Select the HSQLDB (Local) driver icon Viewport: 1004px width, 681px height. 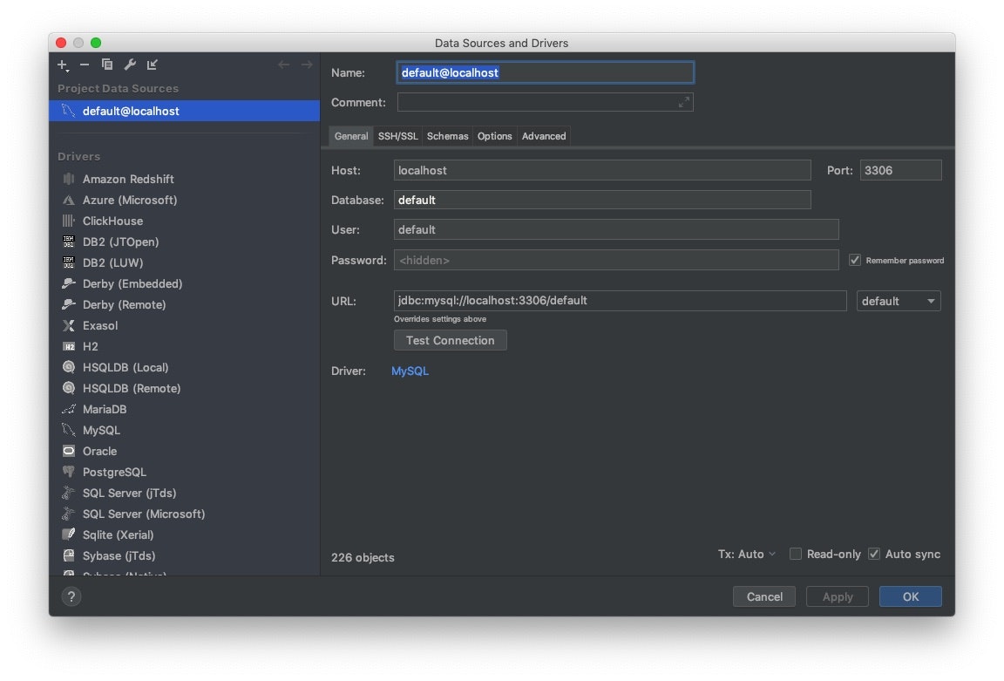point(69,367)
